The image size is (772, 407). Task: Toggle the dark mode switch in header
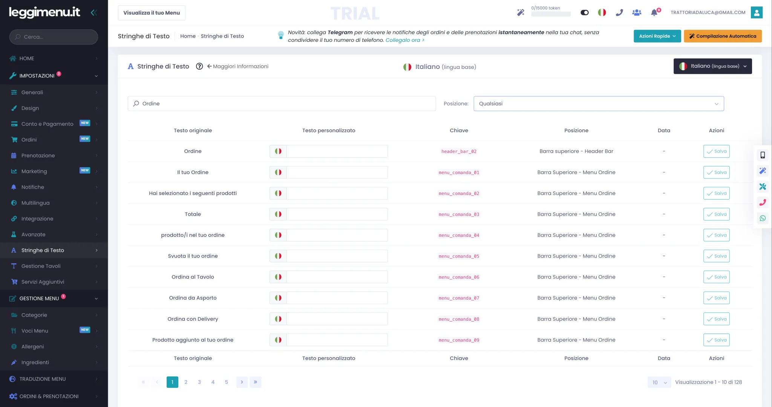(585, 12)
